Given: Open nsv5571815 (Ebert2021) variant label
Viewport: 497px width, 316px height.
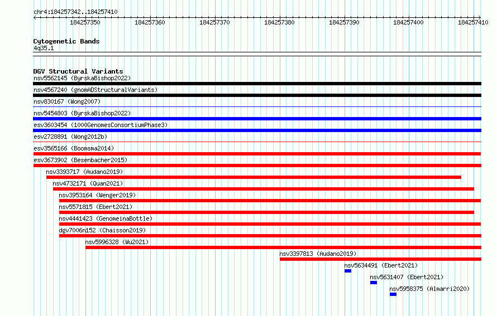Looking at the screenshot, I should click(x=95, y=207).
